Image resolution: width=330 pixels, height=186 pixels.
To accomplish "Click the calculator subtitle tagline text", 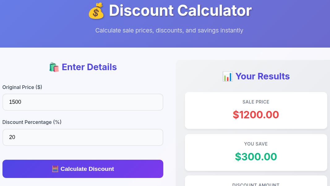I will coord(169,30).
